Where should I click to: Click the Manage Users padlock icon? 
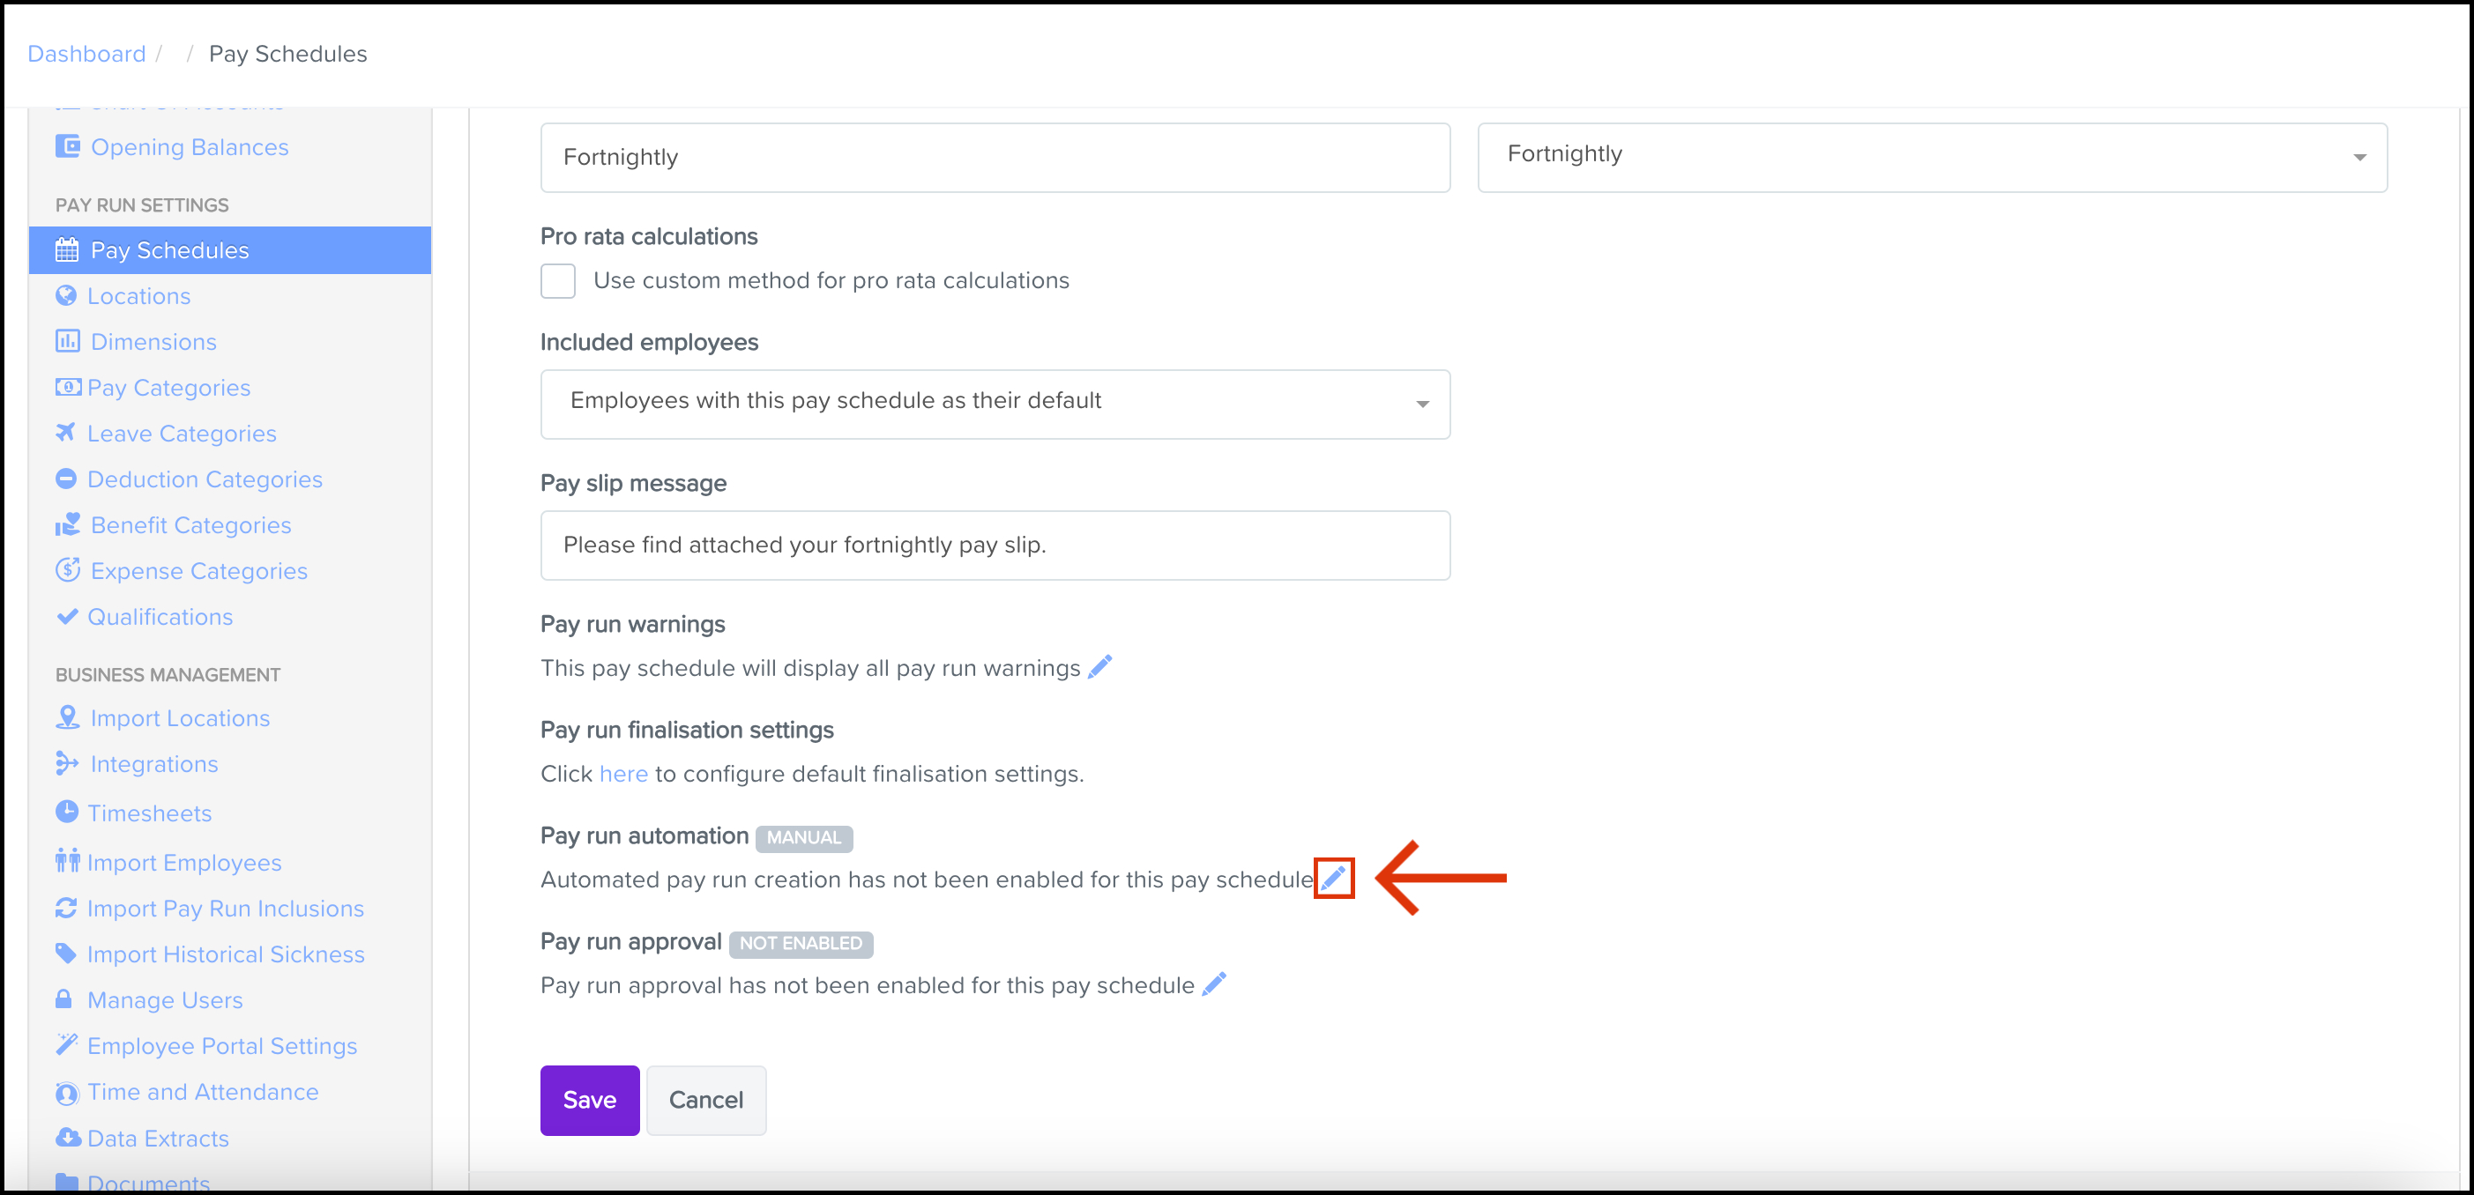point(64,999)
